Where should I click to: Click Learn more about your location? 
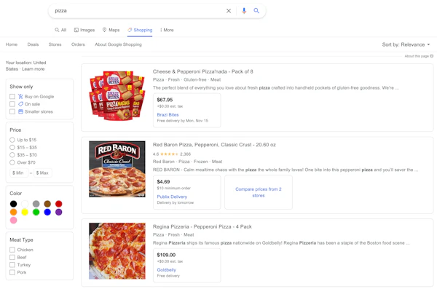click(x=34, y=69)
